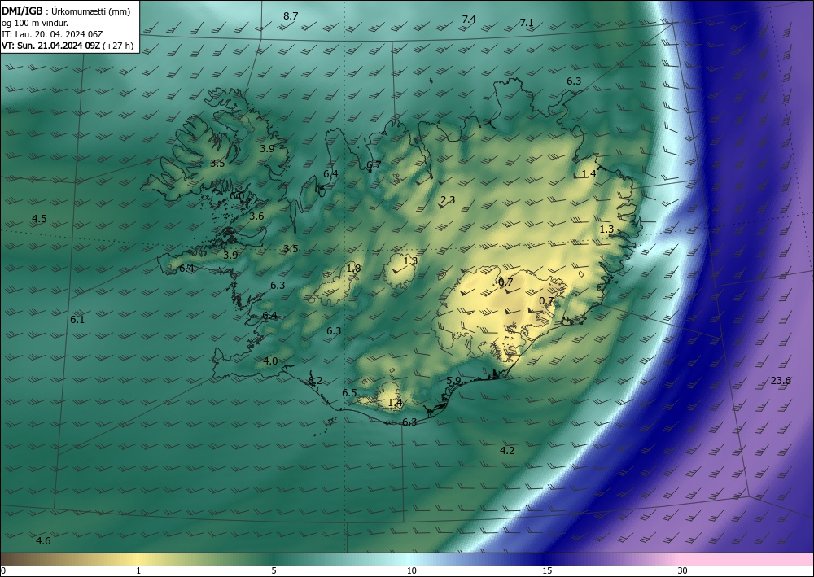Click the 6.5 value on the map
The width and height of the screenshot is (814, 577).
coord(349,393)
